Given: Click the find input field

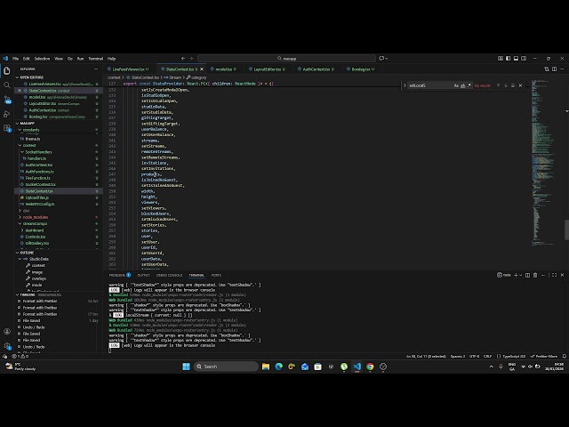Looking at the screenshot, I should (430, 85).
